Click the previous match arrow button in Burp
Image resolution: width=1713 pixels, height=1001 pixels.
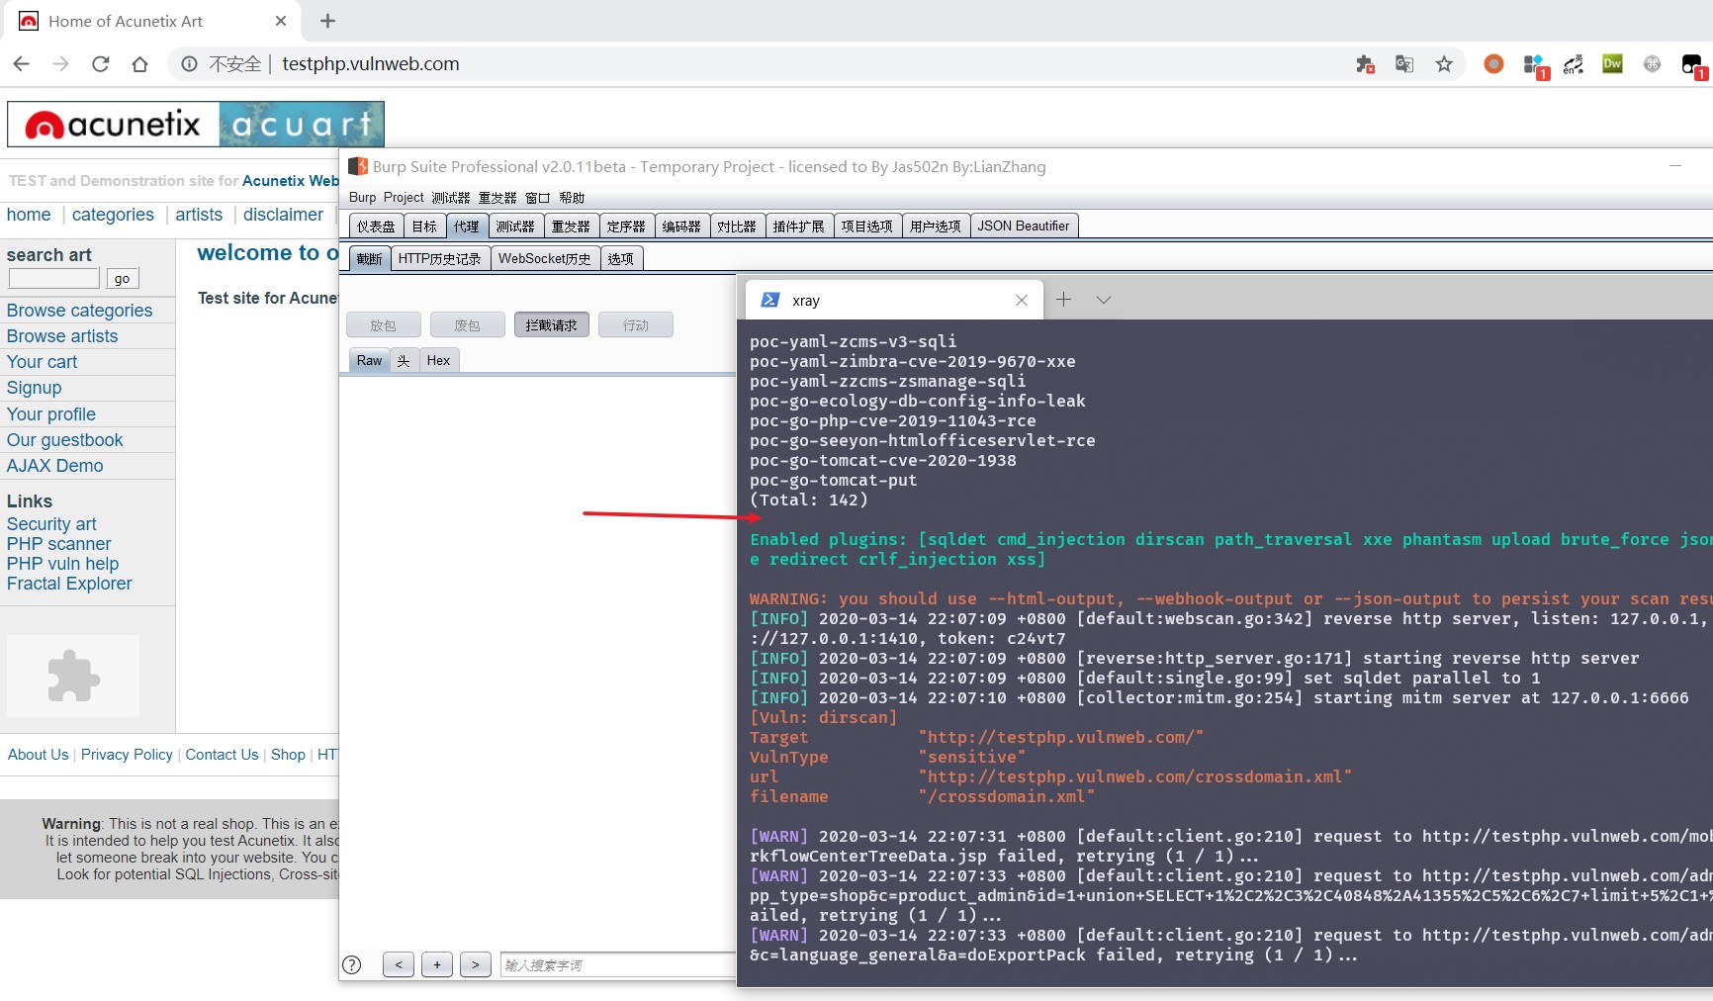(x=399, y=964)
